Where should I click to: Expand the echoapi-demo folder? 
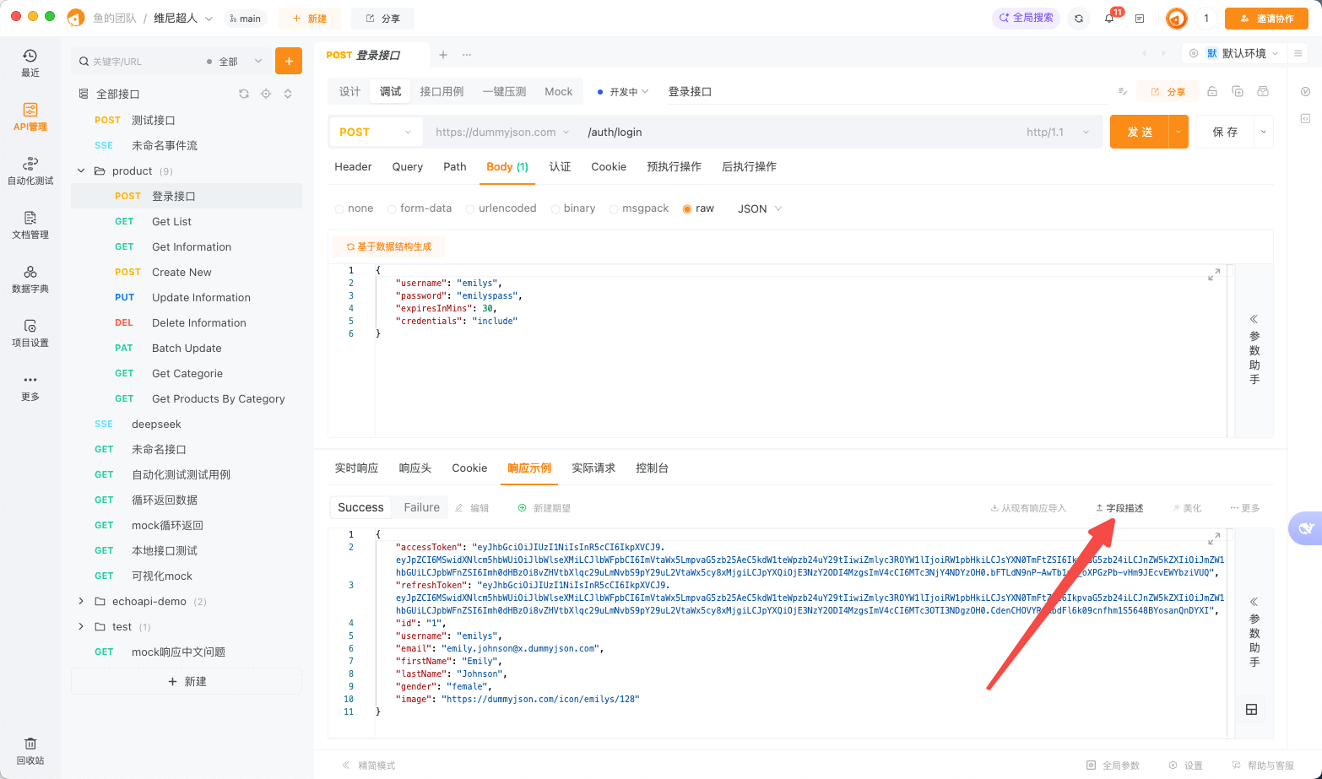point(81,601)
